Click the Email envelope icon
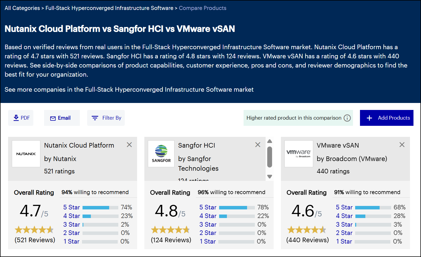 pos(53,118)
